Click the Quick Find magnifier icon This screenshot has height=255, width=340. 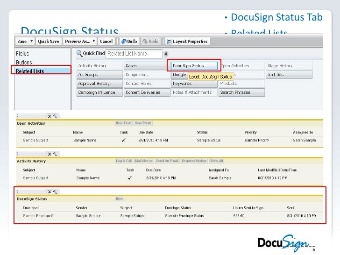79,53
